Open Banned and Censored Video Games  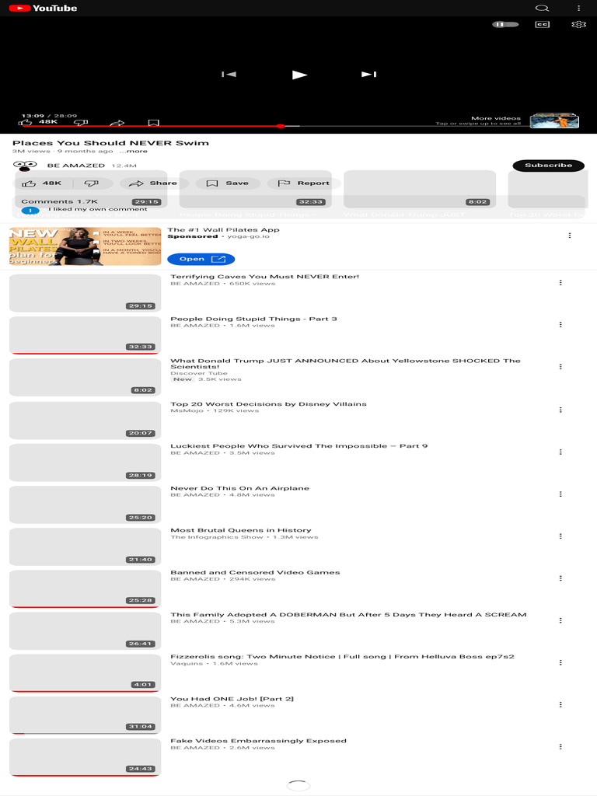[255, 572]
